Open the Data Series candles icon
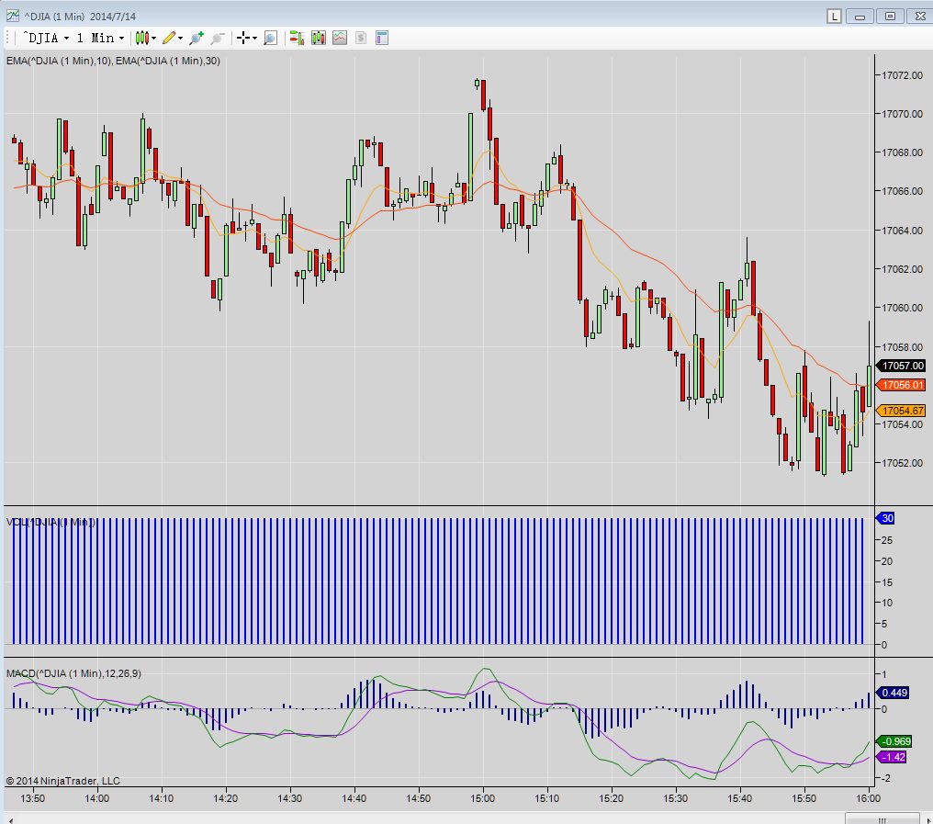The width and height of the screenshot is (933, 824). (x=319, y=38)
